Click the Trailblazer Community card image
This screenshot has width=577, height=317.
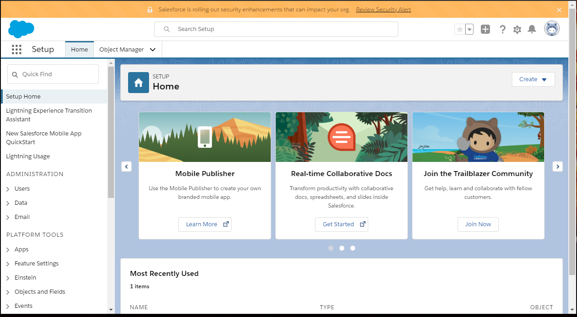click(x=478, y=137)
